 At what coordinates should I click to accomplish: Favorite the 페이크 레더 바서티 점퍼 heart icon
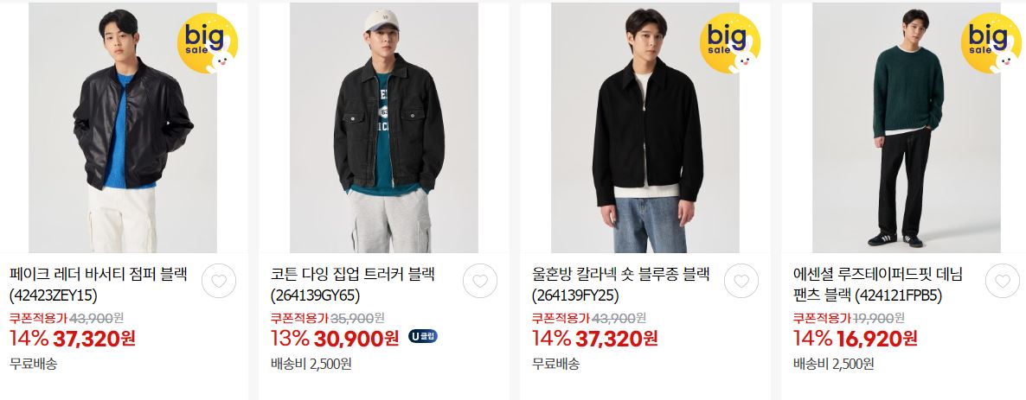[x=219, y=281]
